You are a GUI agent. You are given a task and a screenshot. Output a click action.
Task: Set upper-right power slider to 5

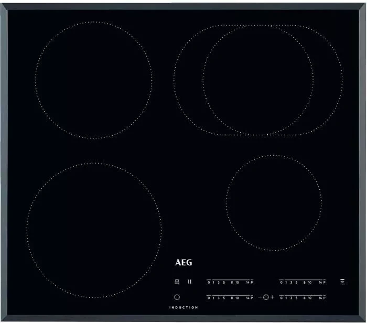[x=296, y=282]
